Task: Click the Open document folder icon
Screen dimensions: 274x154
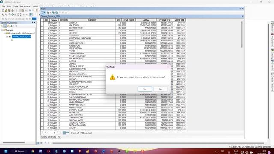Action: coord(6,10)
